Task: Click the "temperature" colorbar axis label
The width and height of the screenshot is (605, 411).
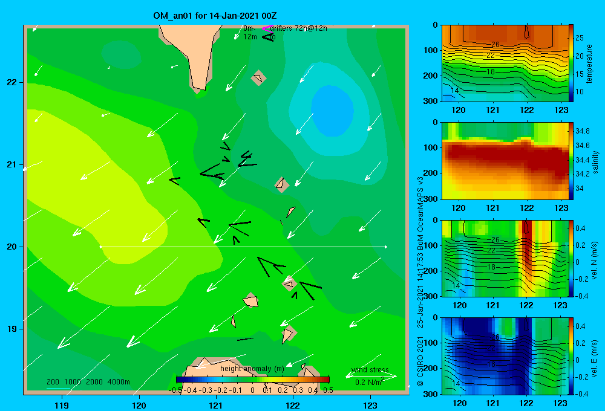Action: (x=589, y=63)
